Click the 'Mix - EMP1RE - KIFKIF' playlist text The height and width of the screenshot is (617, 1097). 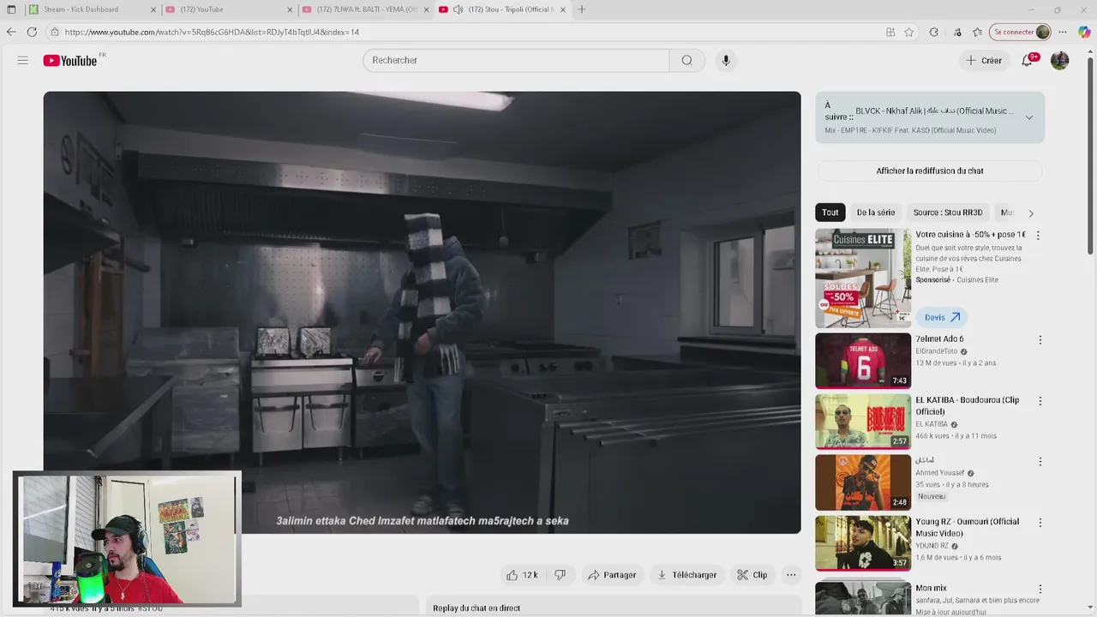pos(910,131)
